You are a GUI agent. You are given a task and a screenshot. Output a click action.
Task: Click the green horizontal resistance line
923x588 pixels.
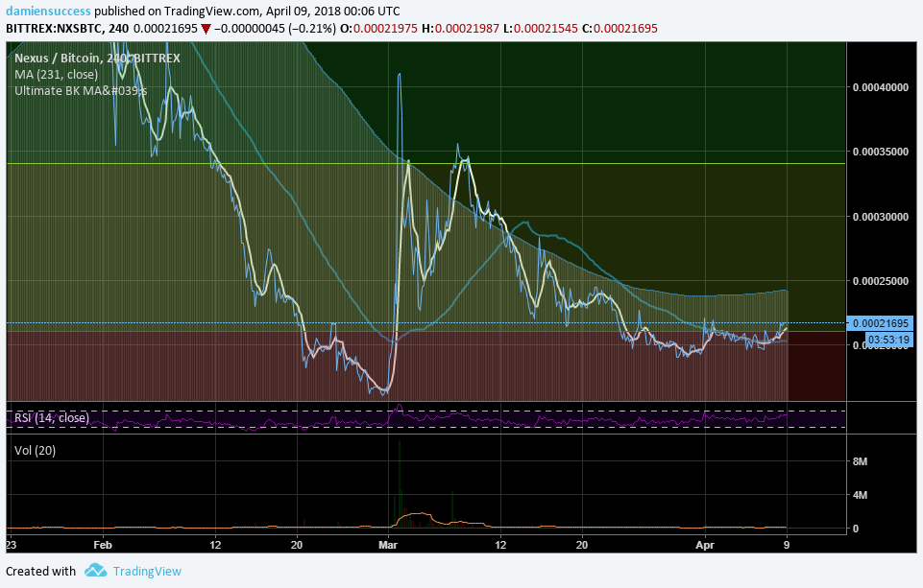click(x=426, y=164)
